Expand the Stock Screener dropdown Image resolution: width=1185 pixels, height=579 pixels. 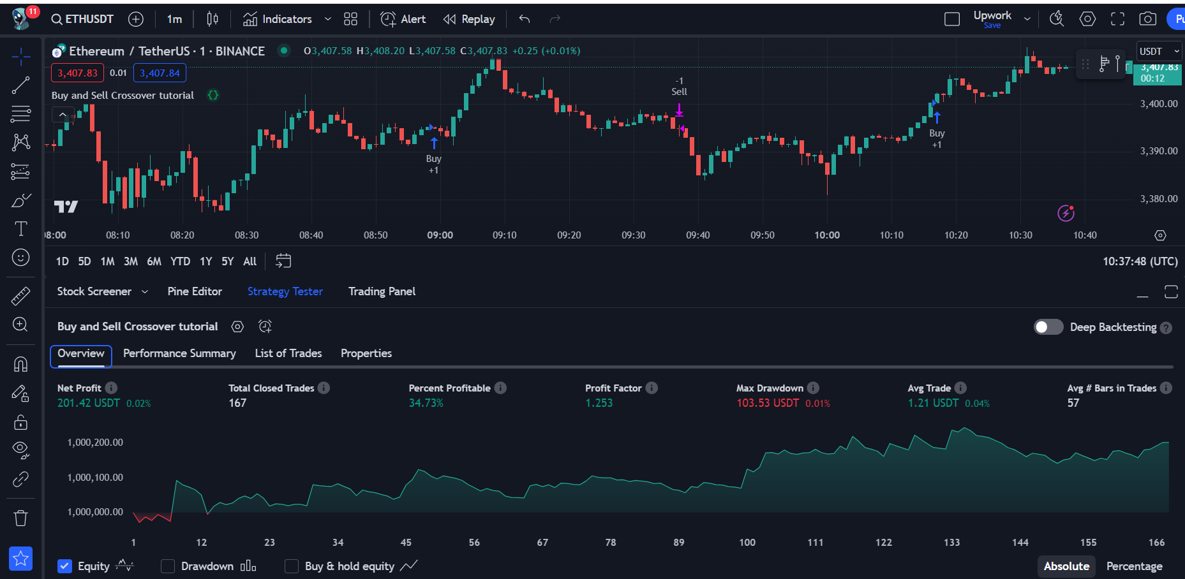(x=145, y=291)
